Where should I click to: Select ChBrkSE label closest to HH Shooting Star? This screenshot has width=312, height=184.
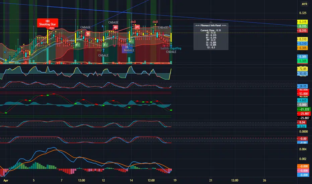tap(86, 27)
